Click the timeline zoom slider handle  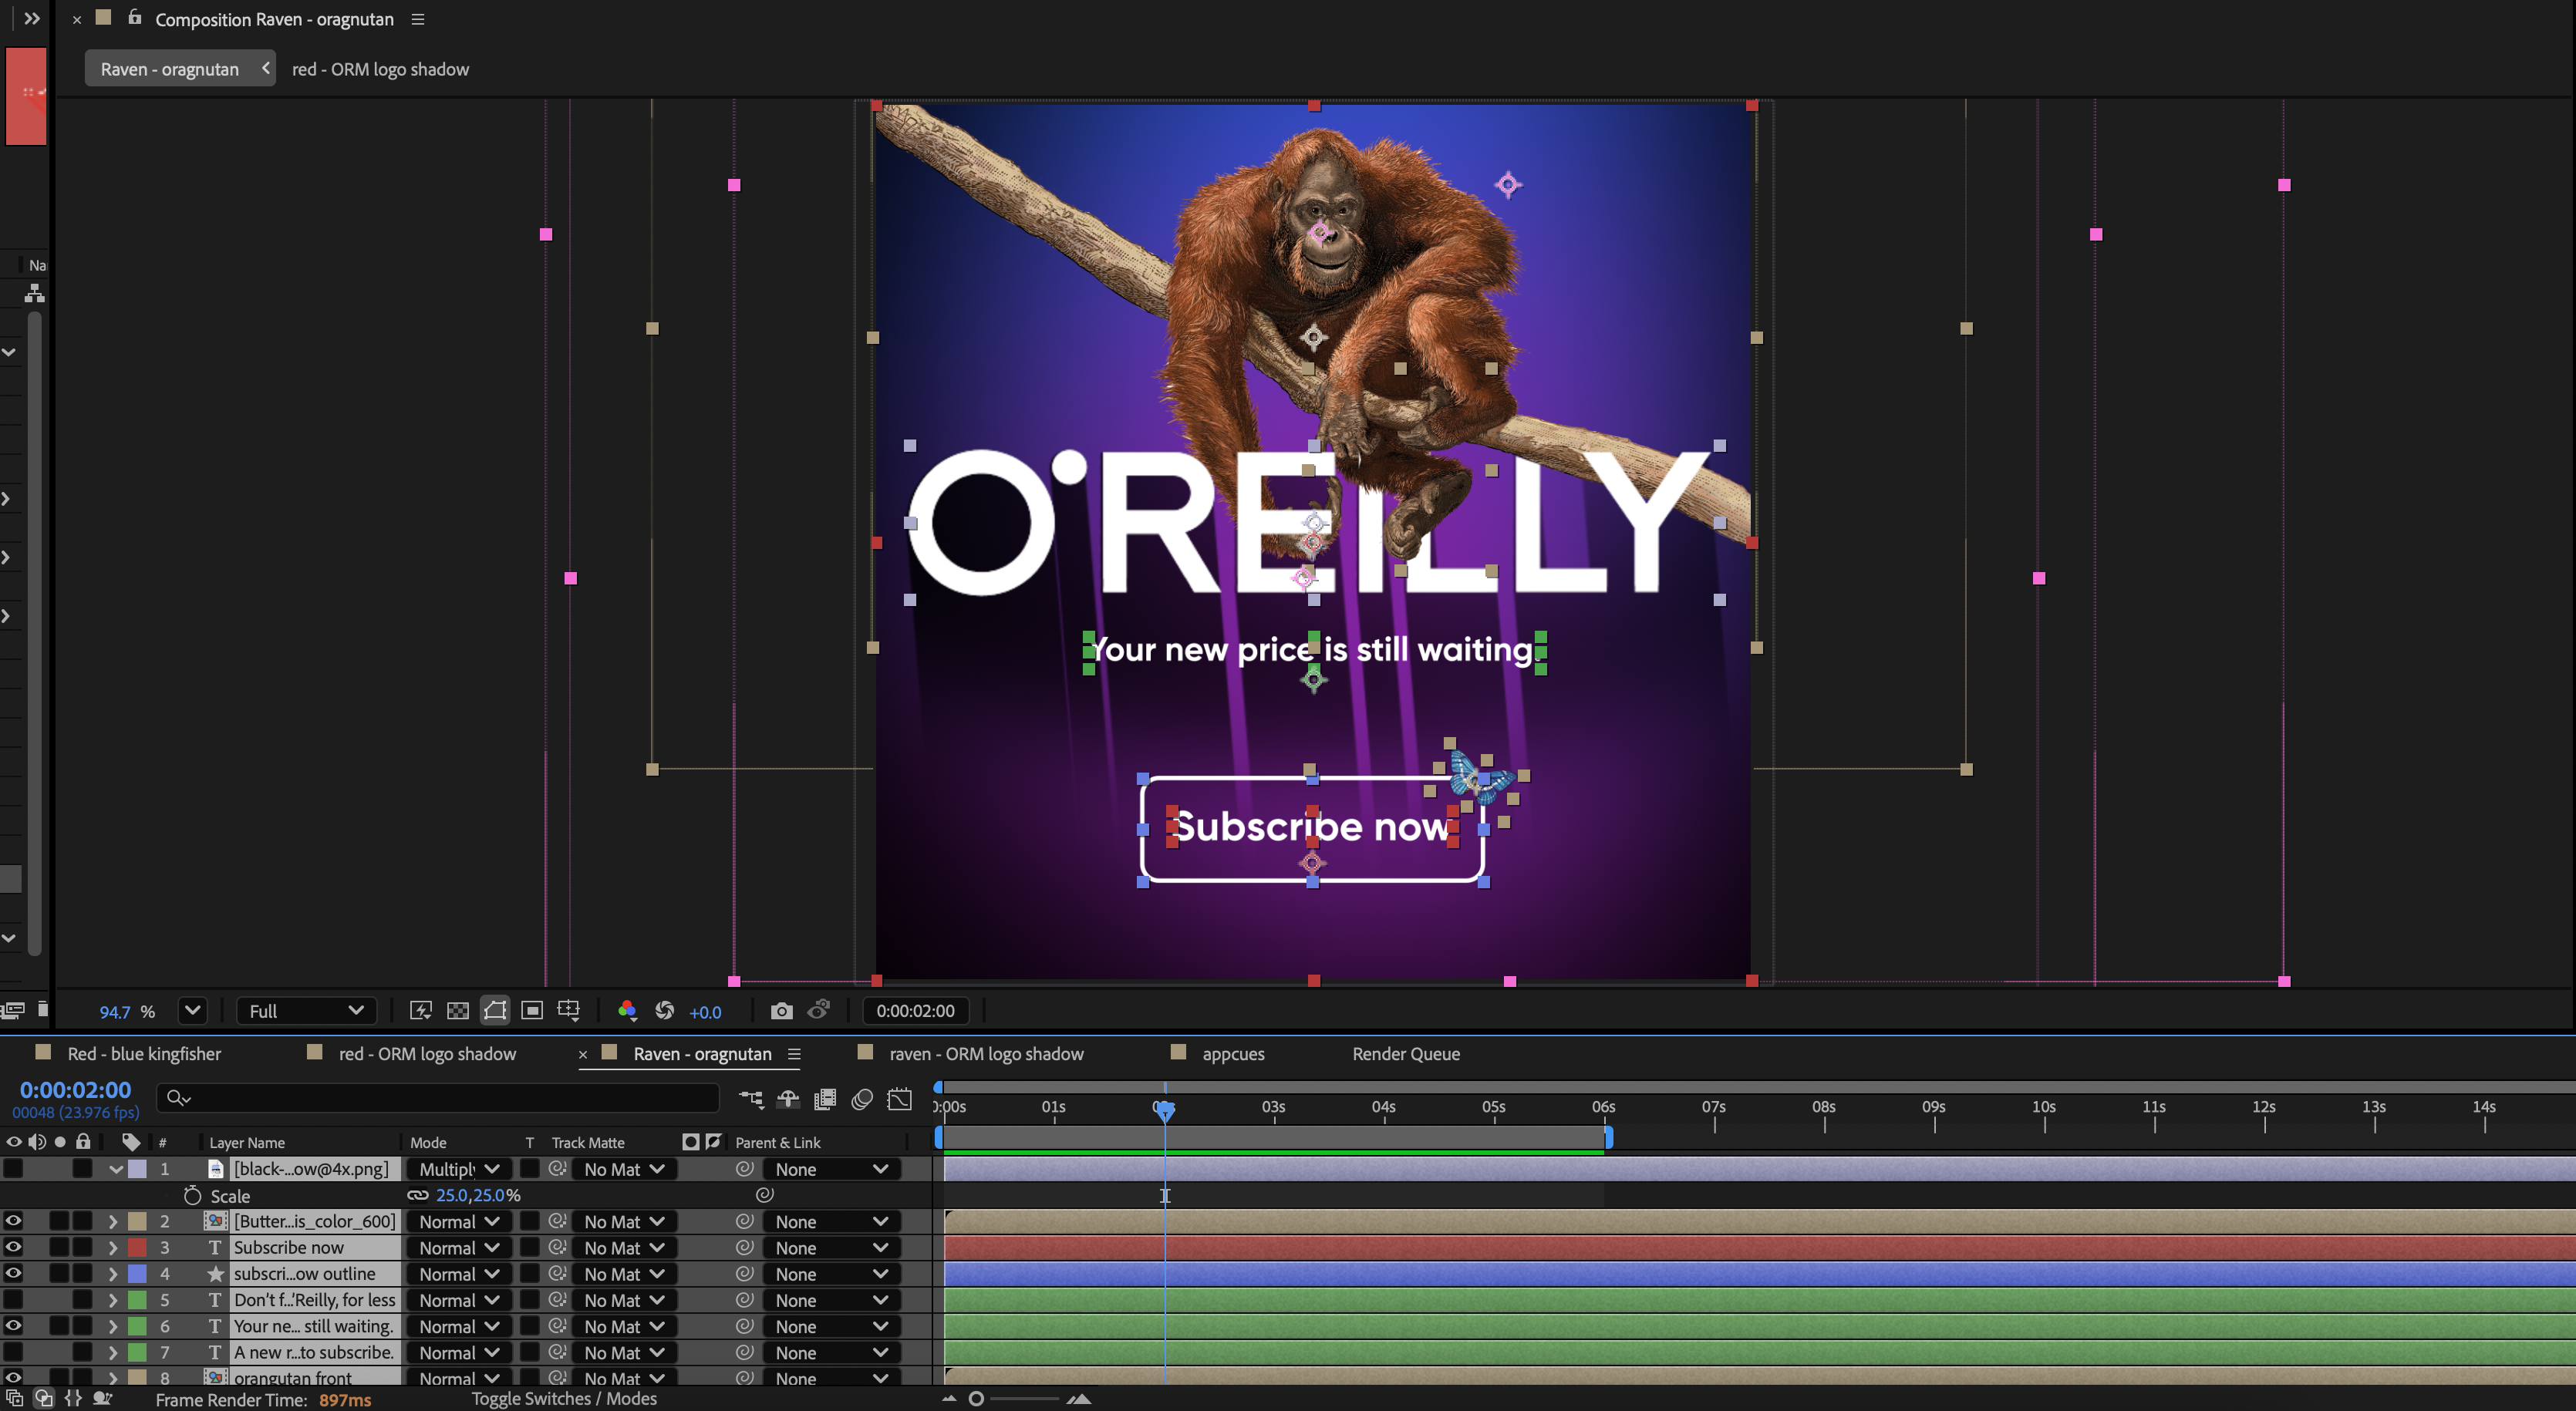pyautogui.click(x=976, y=1398)
